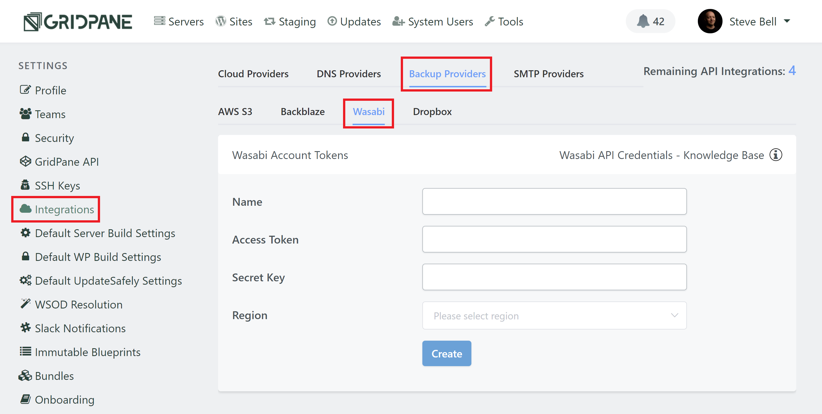This screenshot has width=822, height=414.
Task: Select the Backup Providers tab
Action: [x=447, y=74]
